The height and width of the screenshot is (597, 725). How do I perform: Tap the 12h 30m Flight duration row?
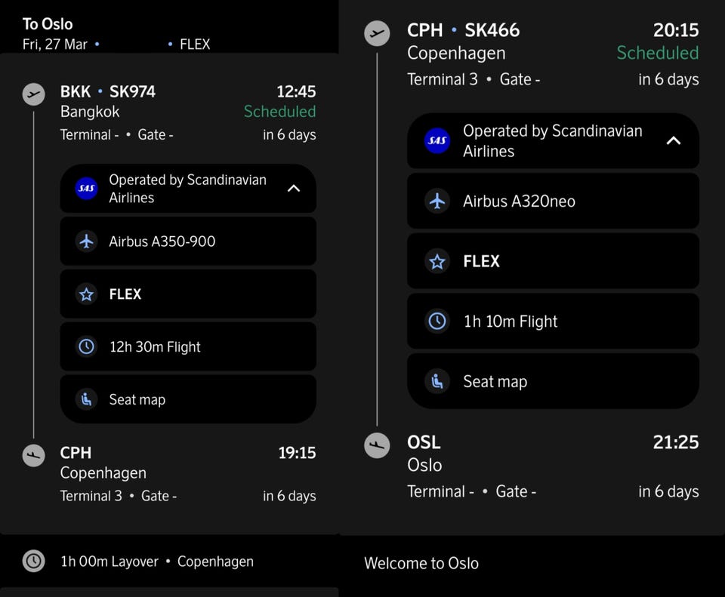pos(188,346)
